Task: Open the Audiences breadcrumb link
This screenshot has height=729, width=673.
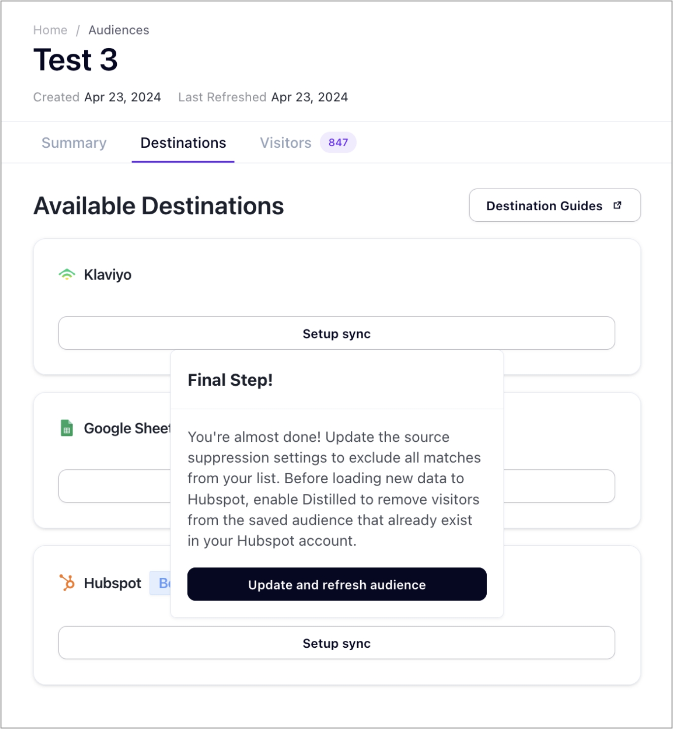Action: click(119, 30)
